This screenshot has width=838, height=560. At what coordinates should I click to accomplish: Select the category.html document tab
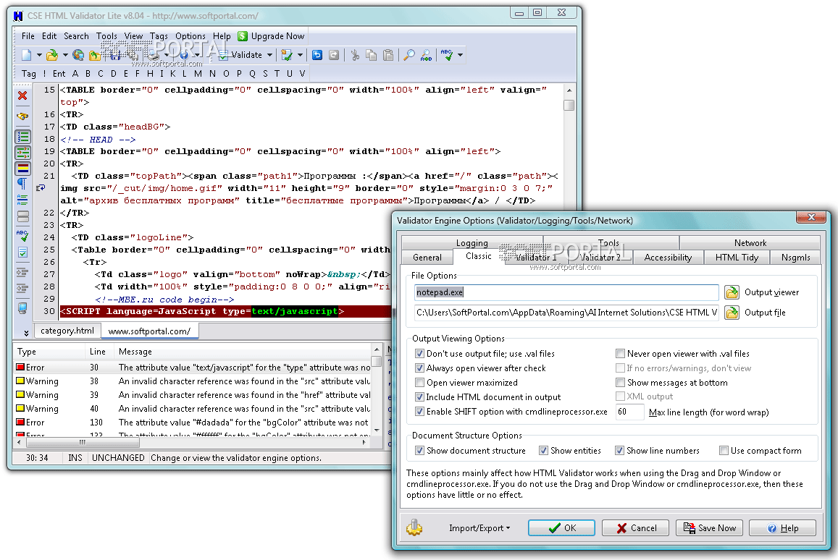67,331
